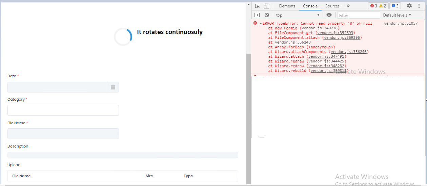This screenshot has width=427, height=186.
Task: Open the vendor.js:348282 link
Action: [x=326, y=66]
